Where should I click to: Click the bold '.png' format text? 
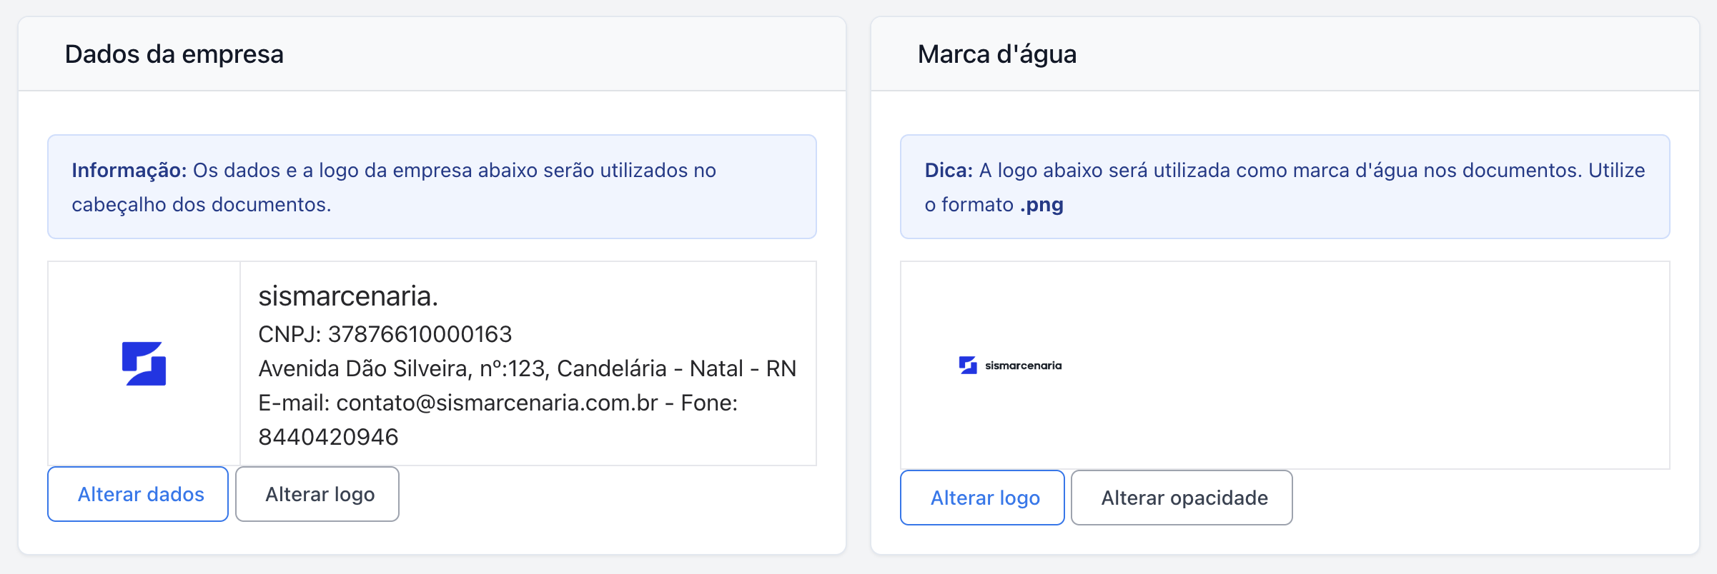pos(1041,205)
